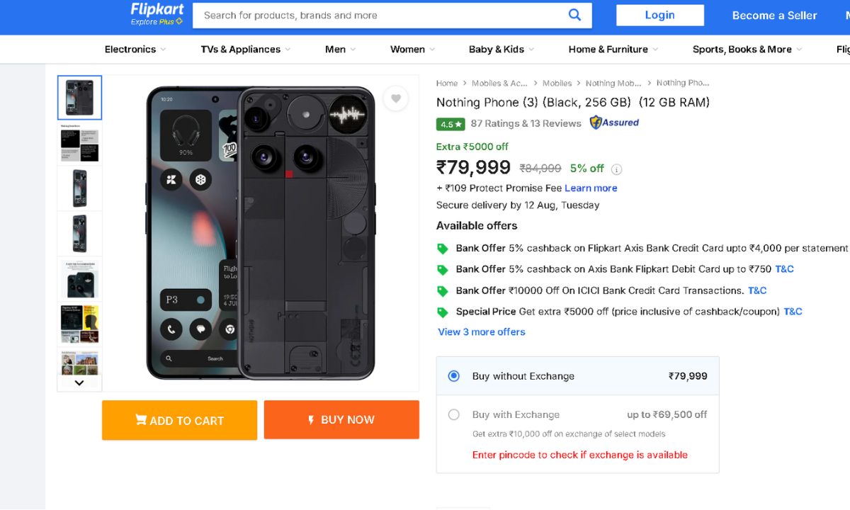Image resolution: width=850 pixels, height=510 pixels.
Task: Add phone to wishlist with heart icon
Action: pos(396,99)
